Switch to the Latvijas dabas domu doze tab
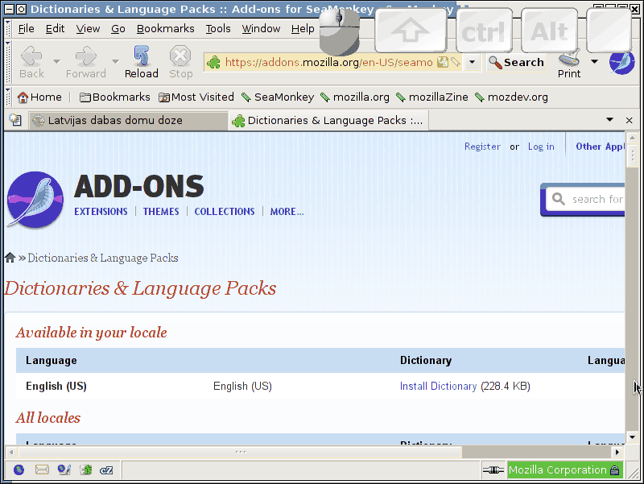The width and height of the screenshot is (644, 484). point(128,120)
